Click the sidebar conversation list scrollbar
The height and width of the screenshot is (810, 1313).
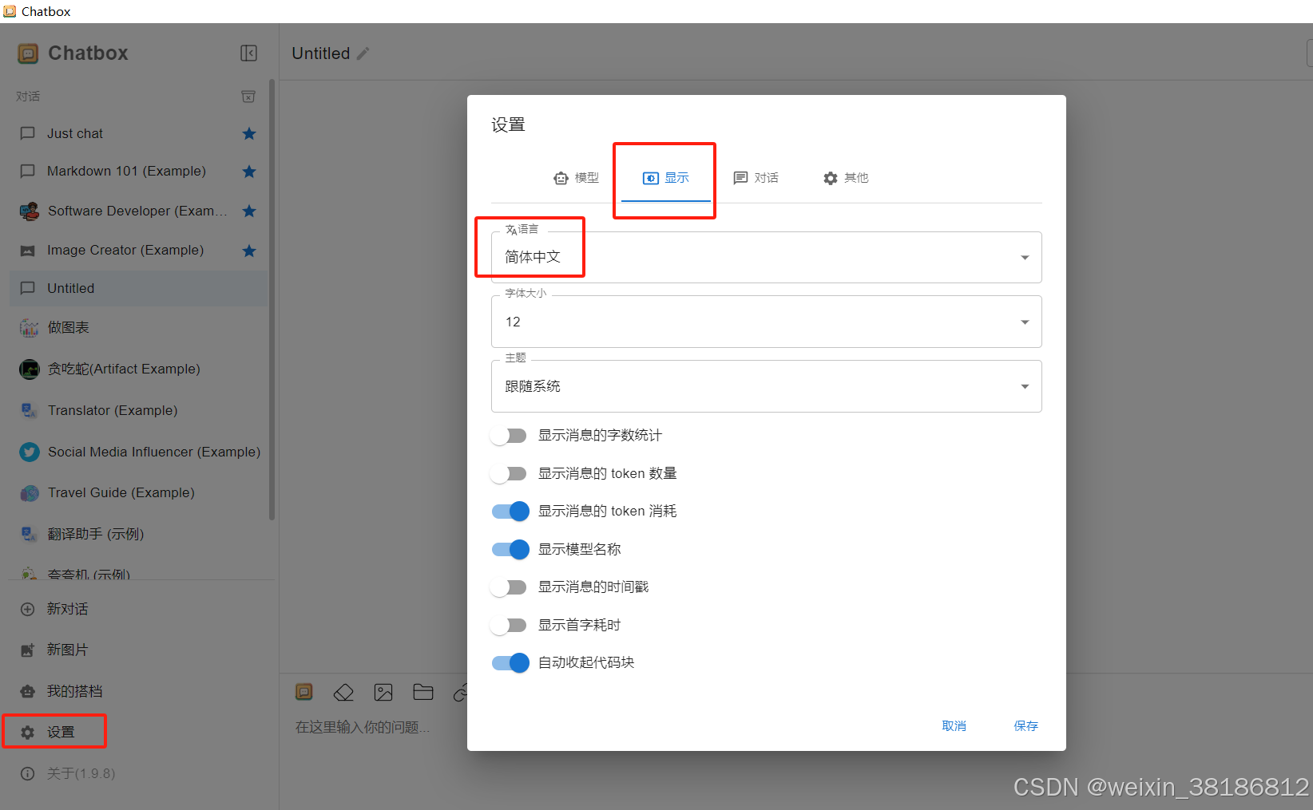(x=272, y=299)
